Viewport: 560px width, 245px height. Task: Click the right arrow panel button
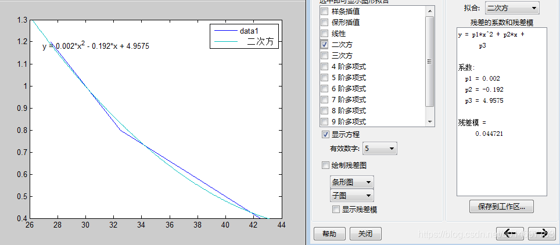[x=542, y=233]
